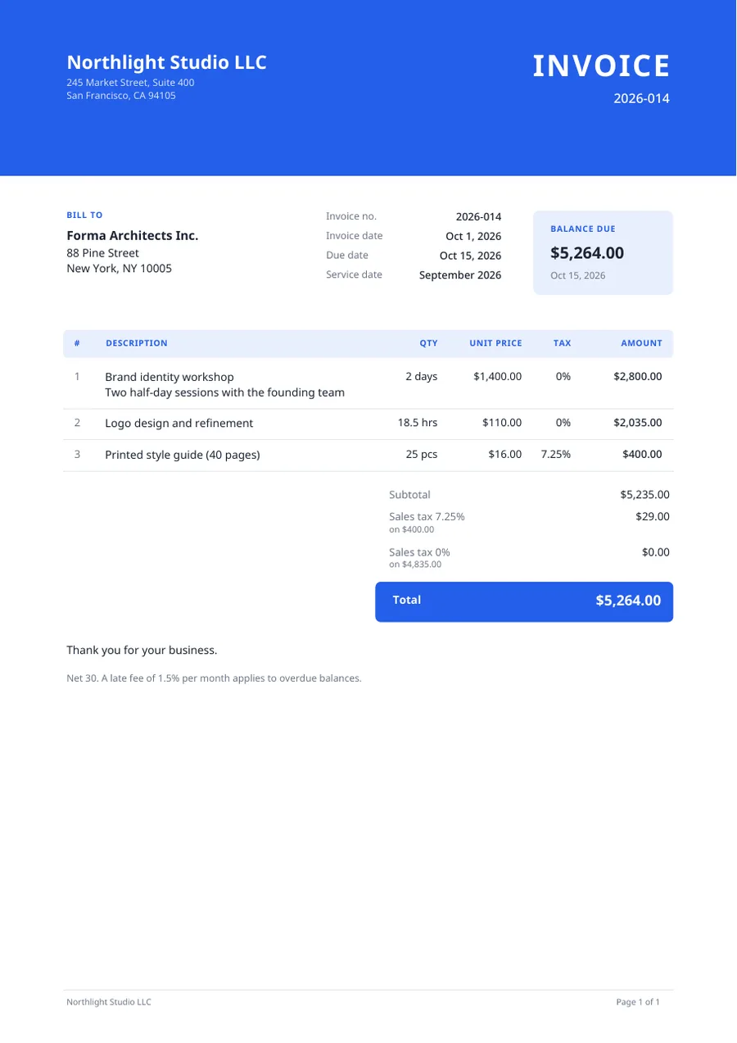Select the $2,800.00 amount
This screenshot has width=737, height=1043.
[x=638, y=377]
